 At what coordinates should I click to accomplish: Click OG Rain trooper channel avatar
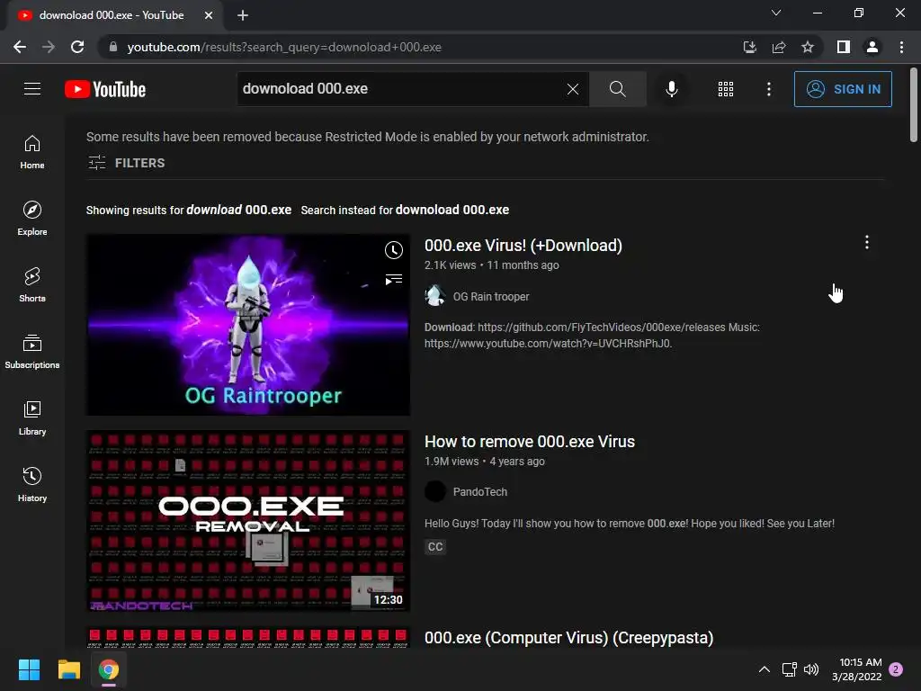click(x=435, y=295)
